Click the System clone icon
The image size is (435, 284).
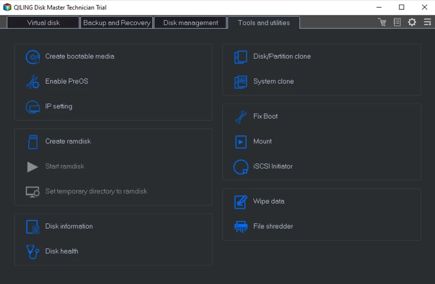tap(241, 82)
